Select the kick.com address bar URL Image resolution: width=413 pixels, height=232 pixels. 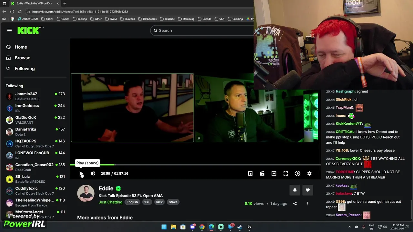coord(80,12)
